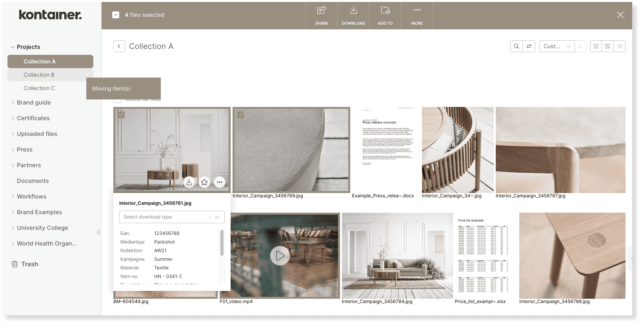Click the metadata panel scrollbar
Viewport: 642px width, 325px height.
click(x=222, y=243)
